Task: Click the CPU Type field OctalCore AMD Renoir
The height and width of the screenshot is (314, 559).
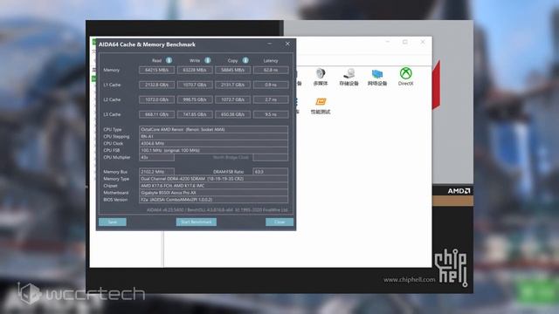Action: click(213, 130)
